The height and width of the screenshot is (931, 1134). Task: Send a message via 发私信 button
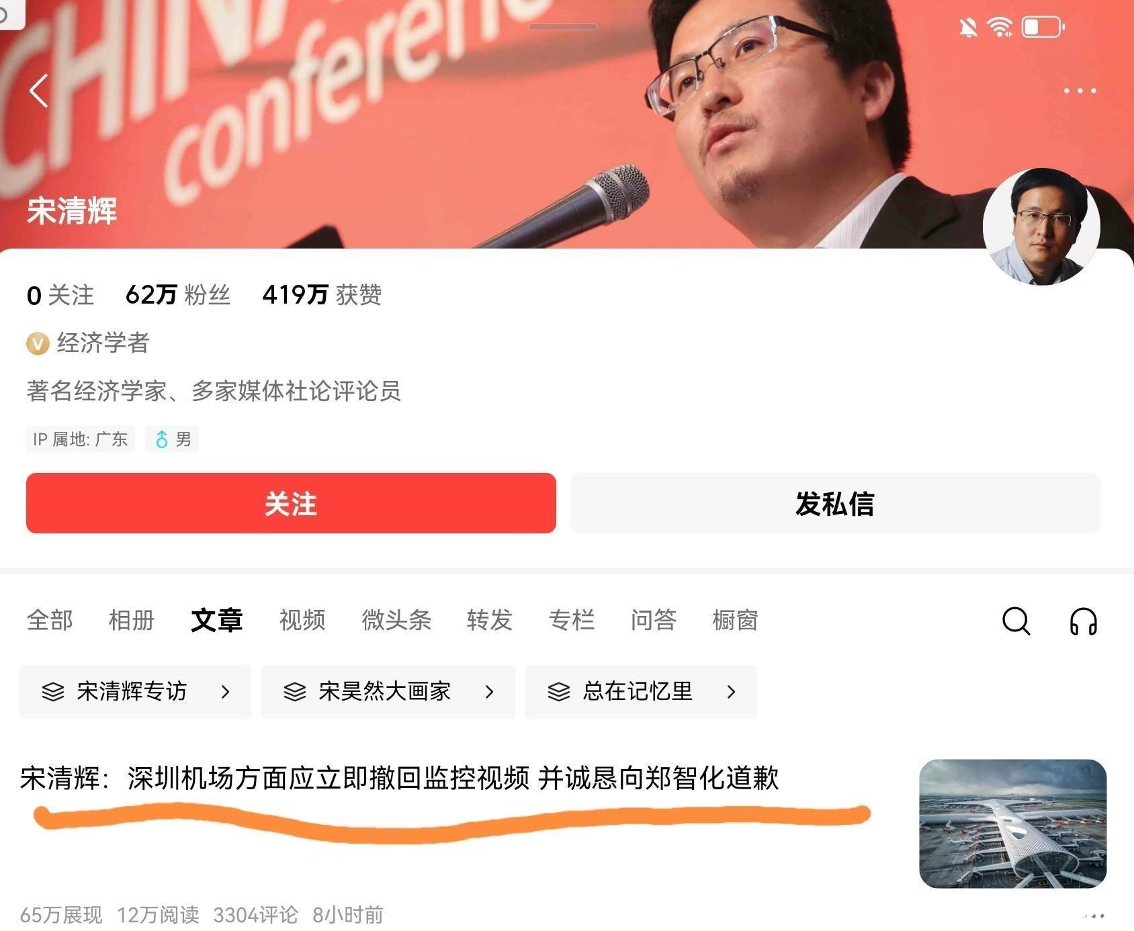[x=835, y=503]
